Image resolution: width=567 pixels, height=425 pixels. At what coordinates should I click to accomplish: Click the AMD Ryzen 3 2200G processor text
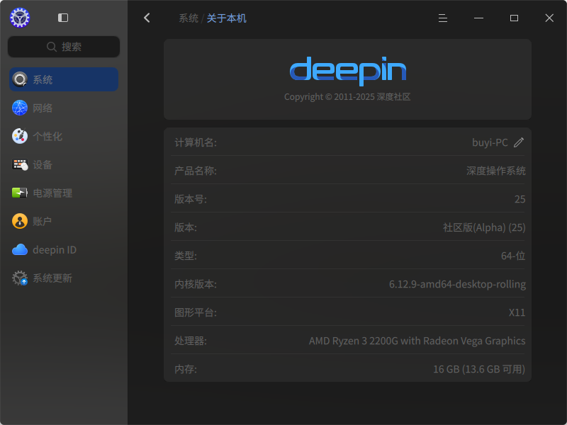tap(417, 341)
